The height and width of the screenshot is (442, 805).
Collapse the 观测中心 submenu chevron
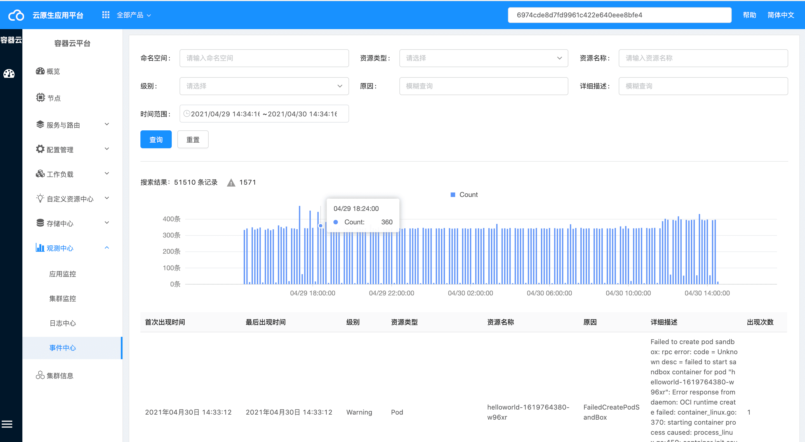107,248
